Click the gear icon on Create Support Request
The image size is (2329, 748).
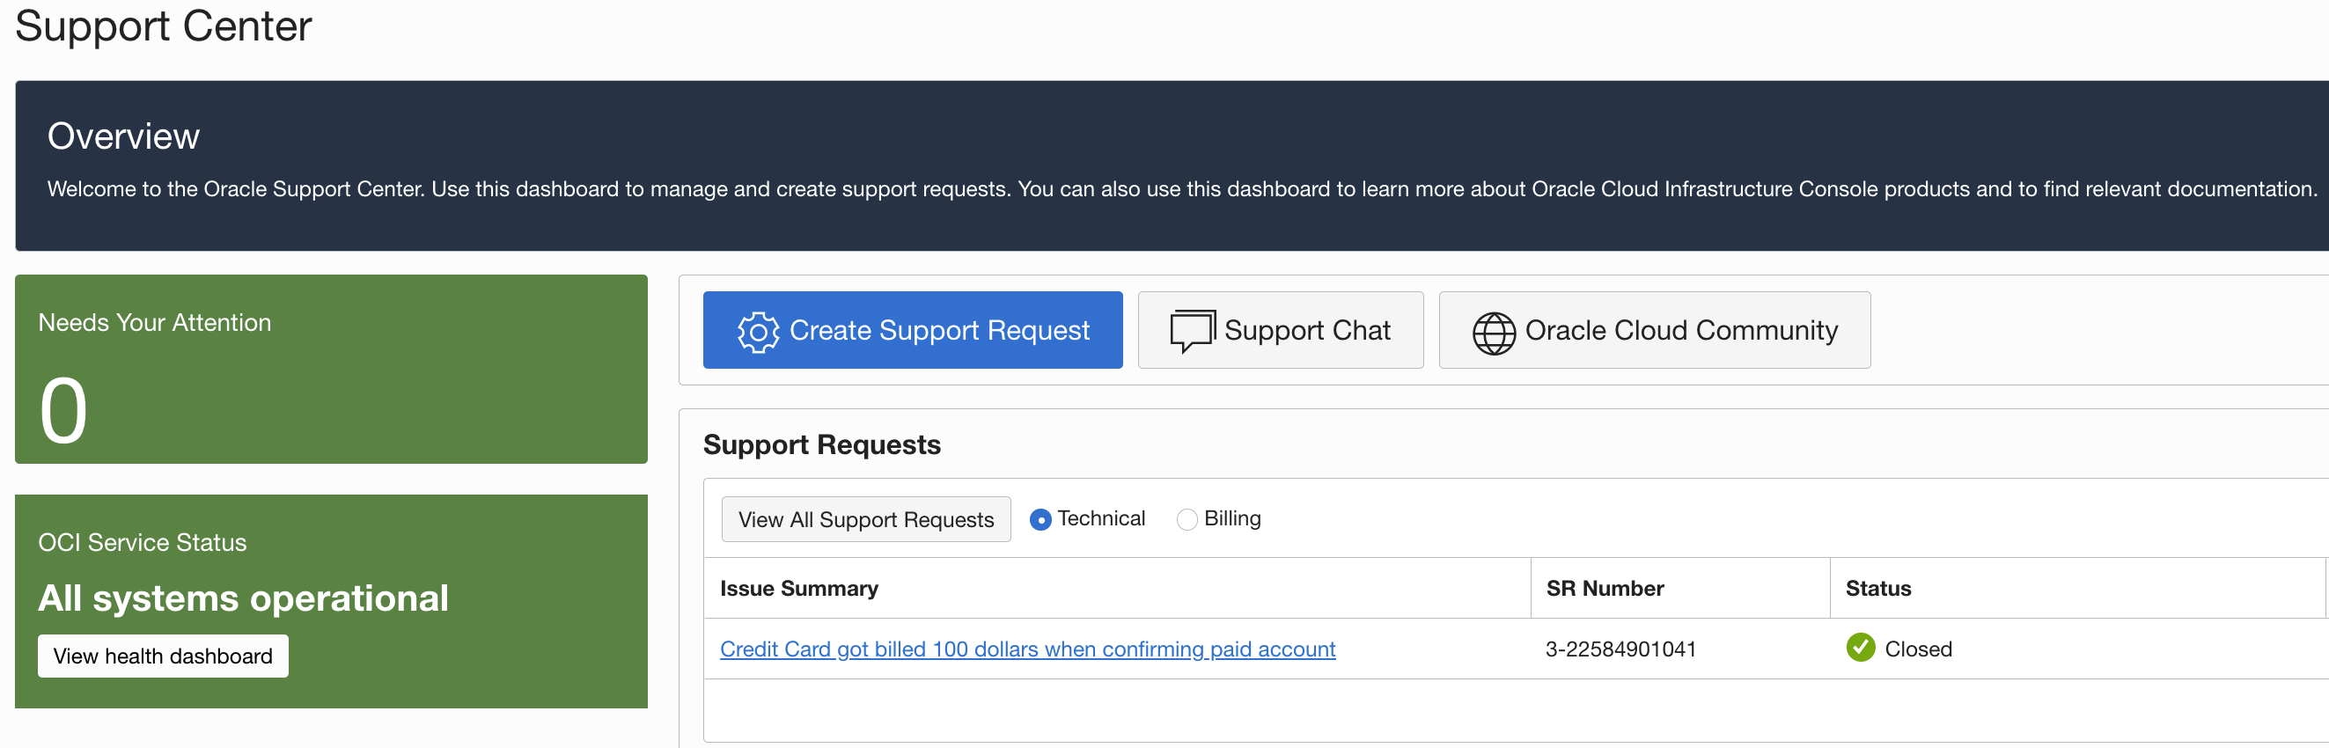[x=758, y=332]
